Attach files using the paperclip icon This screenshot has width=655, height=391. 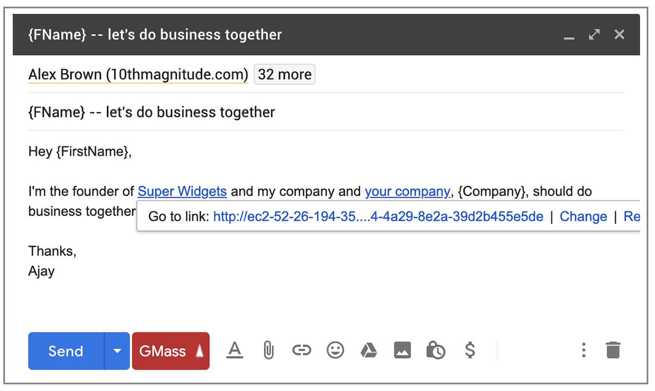coord(269,350)
